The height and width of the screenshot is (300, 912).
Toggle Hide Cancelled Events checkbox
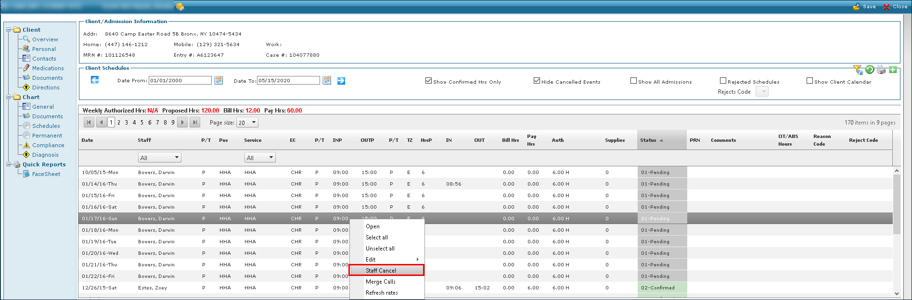click(537, 81)
